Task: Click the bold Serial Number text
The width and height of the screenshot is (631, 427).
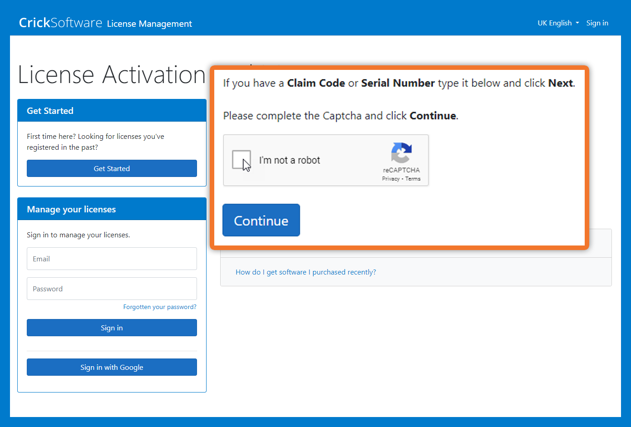Action: tap(398, 83)
